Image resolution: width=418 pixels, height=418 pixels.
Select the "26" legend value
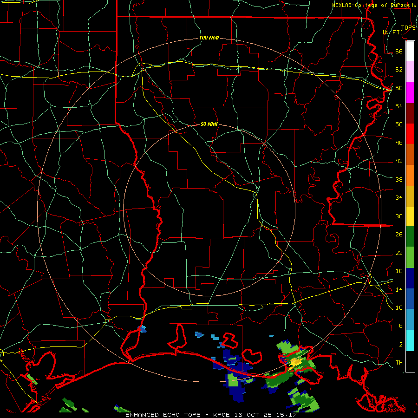tap(399, 235)
